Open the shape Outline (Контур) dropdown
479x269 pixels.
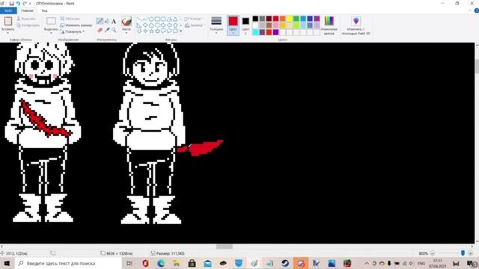click(x=193, y=19)
